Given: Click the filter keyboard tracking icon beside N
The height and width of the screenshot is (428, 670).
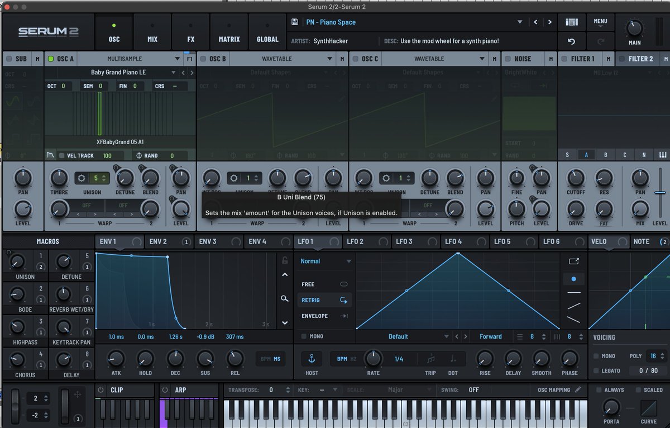Looking at the screenshot, I should (x=663, y=155).
